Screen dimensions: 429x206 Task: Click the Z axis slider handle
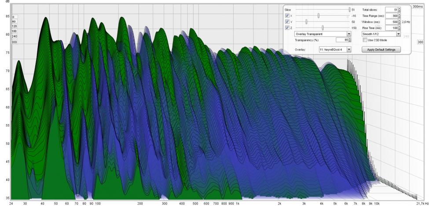click(323, 28)
